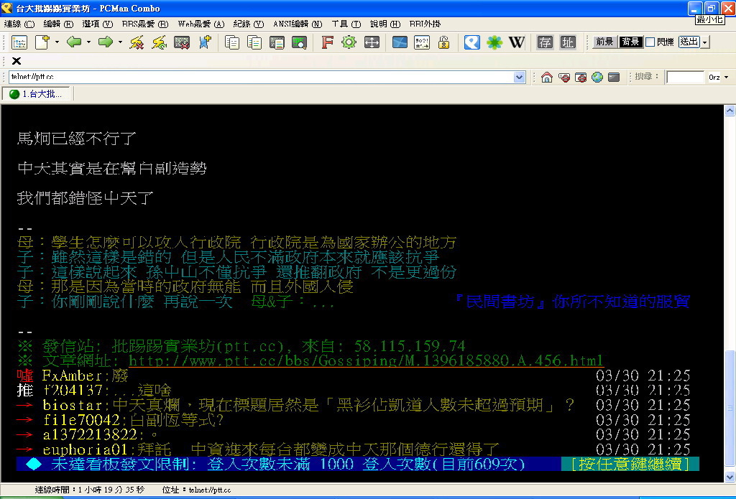The height and width of the screenshot is (499, 736).
Task: Expand the 送出 send dropdown arrow
Action: pos(705,42)
